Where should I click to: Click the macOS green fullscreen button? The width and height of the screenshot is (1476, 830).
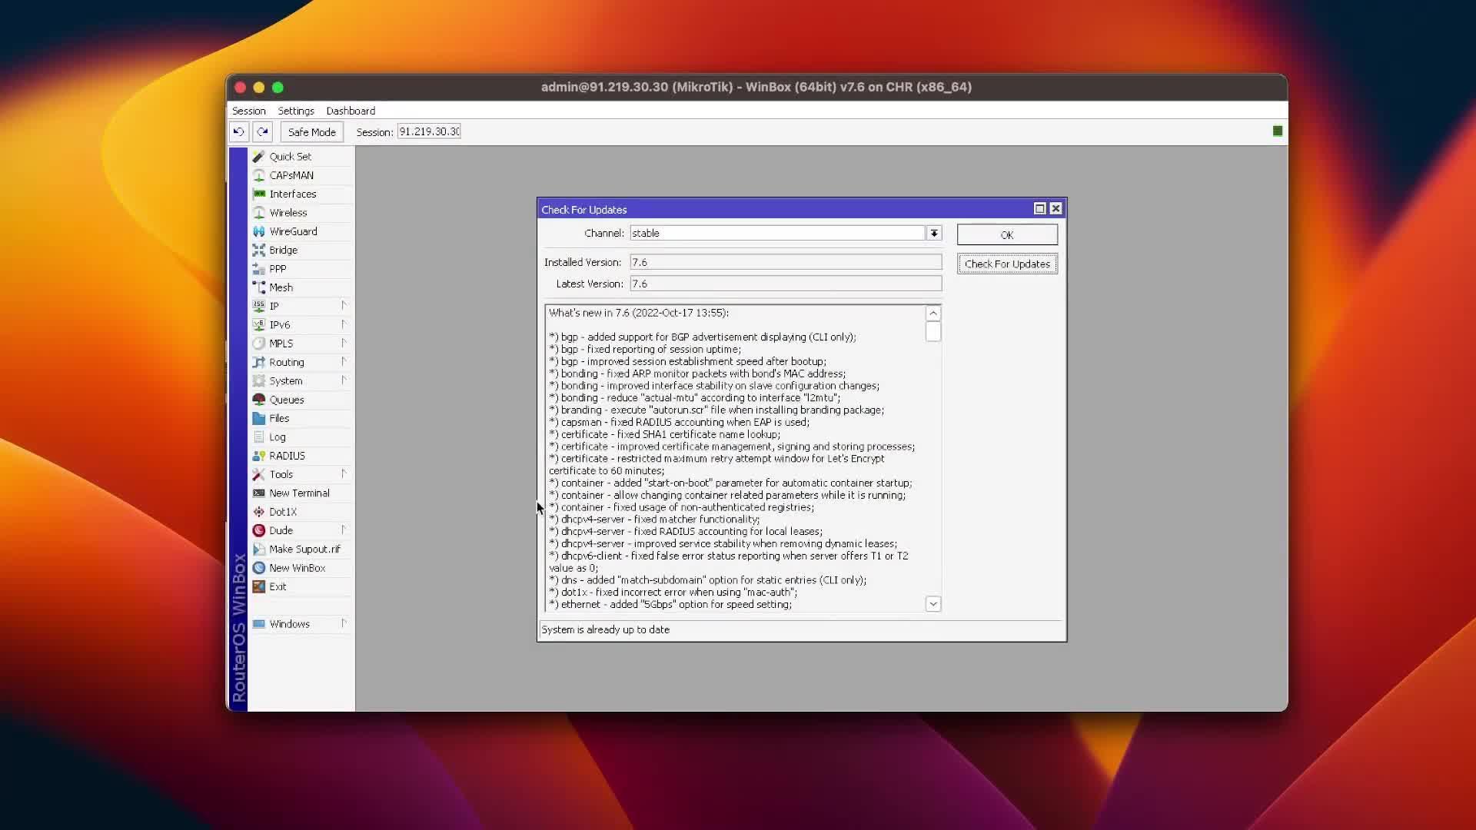pyautogui.click(x=278, y=88)
